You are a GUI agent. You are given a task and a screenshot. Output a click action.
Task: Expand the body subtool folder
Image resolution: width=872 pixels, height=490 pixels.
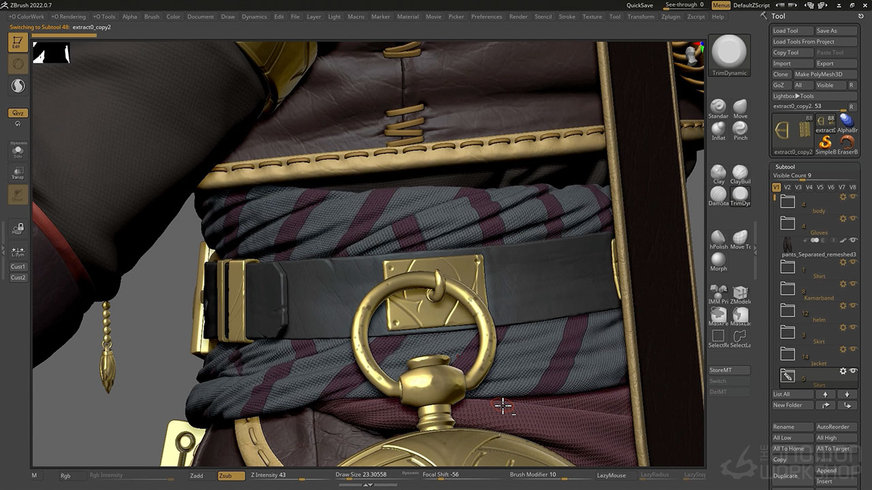[788, 201]
